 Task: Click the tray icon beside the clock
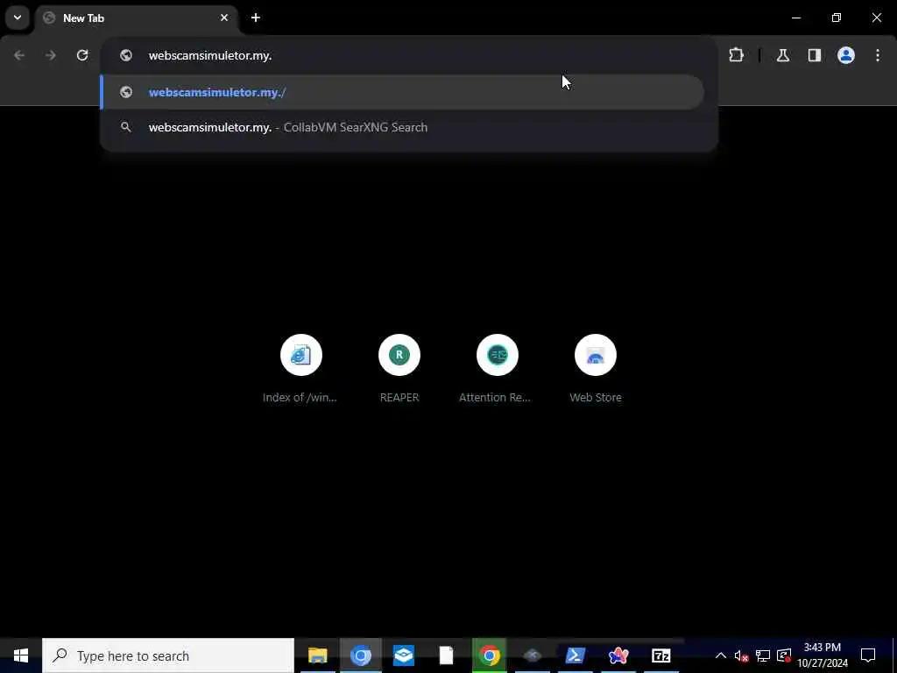[784, 655]
